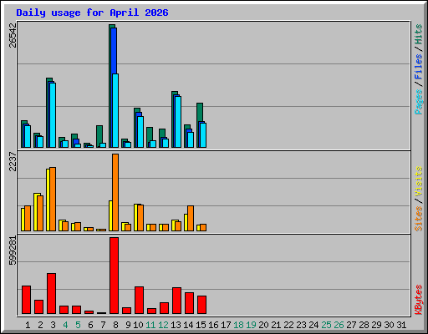The image size is (428, 334).
Task: Click day label 28 on the axis
Action: click(x=364, y=325)
